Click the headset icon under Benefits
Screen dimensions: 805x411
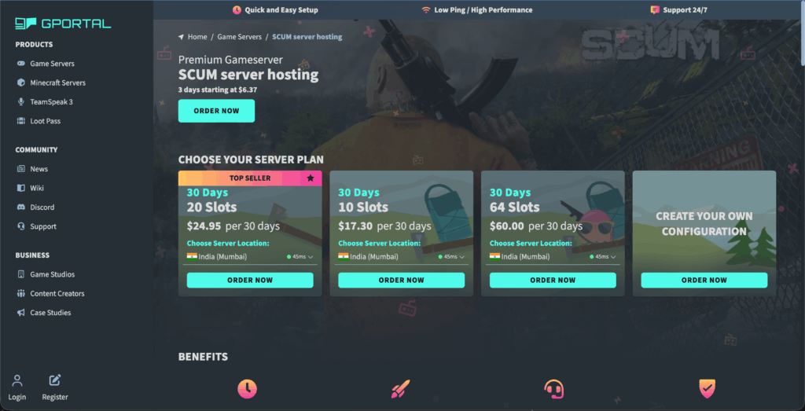554,389
